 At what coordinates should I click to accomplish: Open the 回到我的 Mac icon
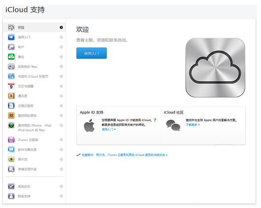pos(11,67)
